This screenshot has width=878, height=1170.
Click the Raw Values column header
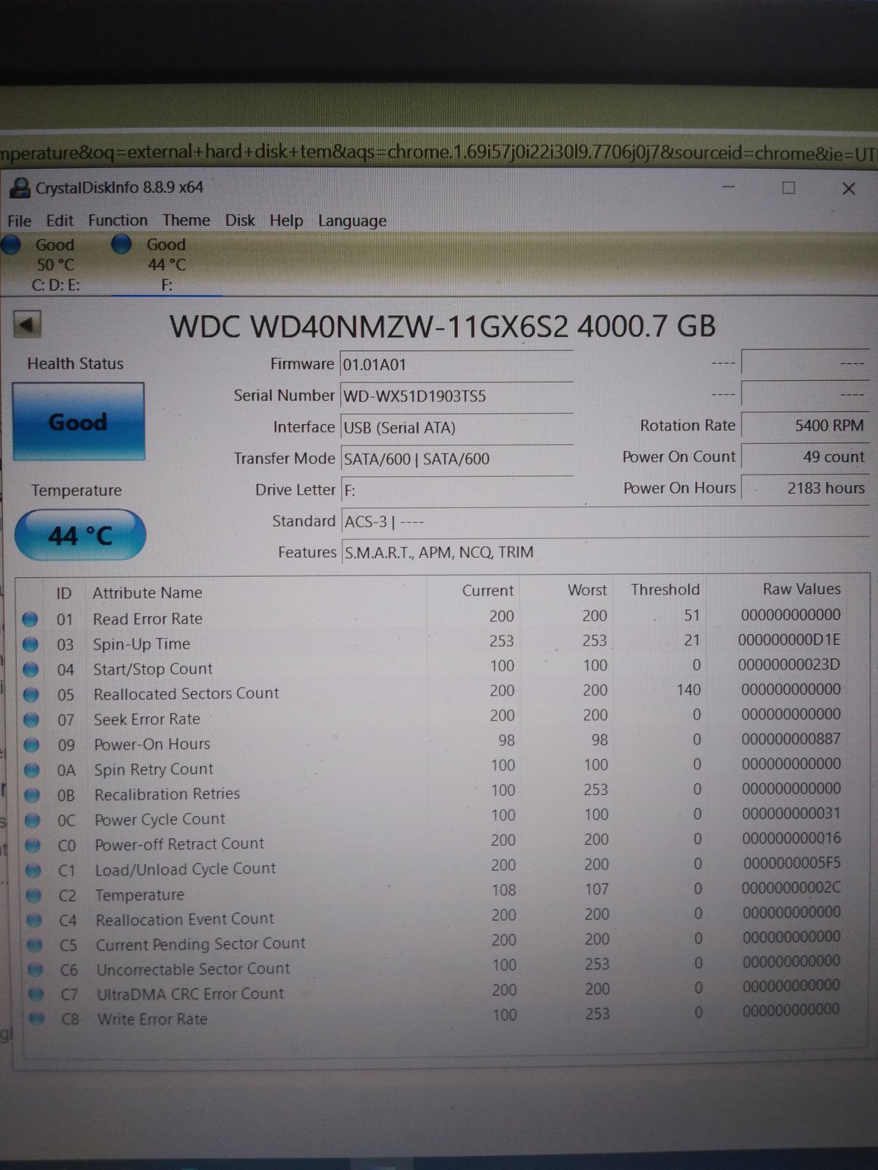801,589
